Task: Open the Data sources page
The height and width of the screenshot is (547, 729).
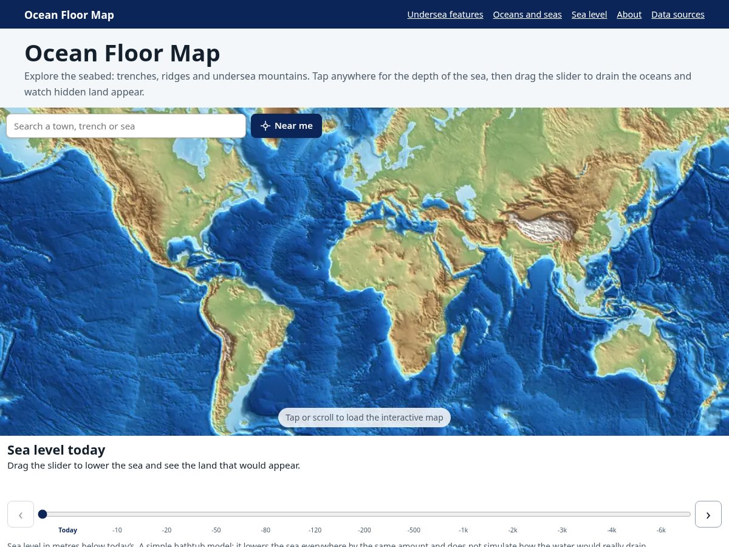Action: pos(678,15)
